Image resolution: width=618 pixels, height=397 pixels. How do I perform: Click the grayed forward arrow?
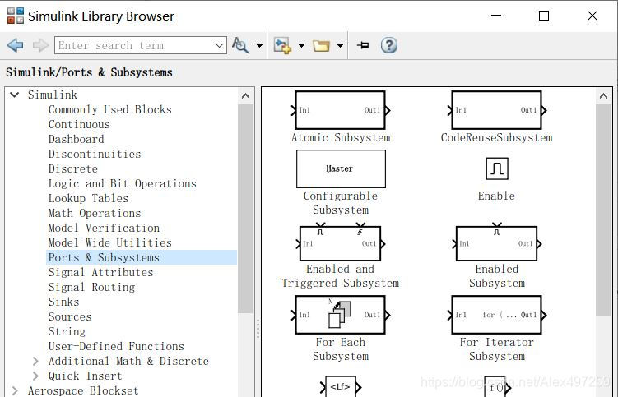(x=40, y=45)
